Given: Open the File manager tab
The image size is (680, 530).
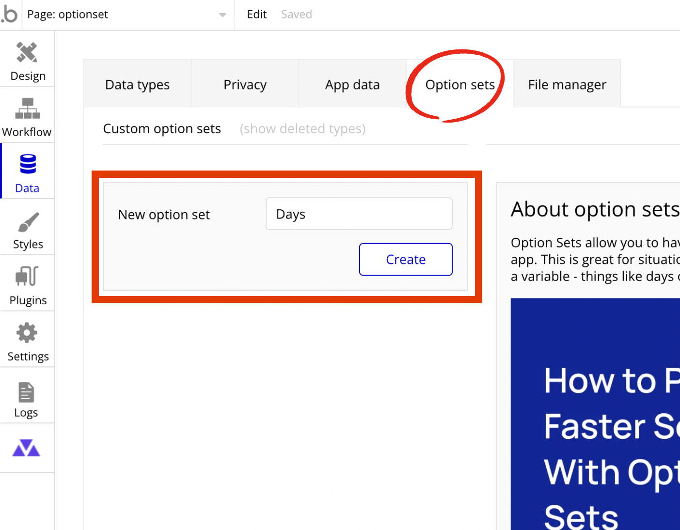Looking at the screenshot, I should [567, 85].
